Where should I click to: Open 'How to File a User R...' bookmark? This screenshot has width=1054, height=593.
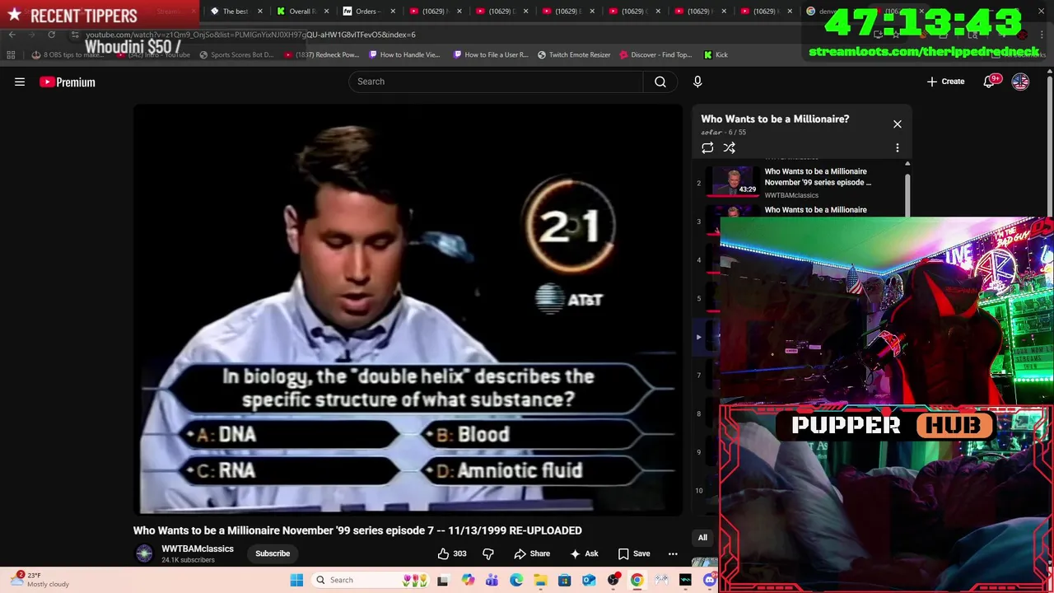point(491,54)
